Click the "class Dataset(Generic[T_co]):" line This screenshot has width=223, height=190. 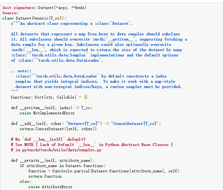[x=34, y=18]
